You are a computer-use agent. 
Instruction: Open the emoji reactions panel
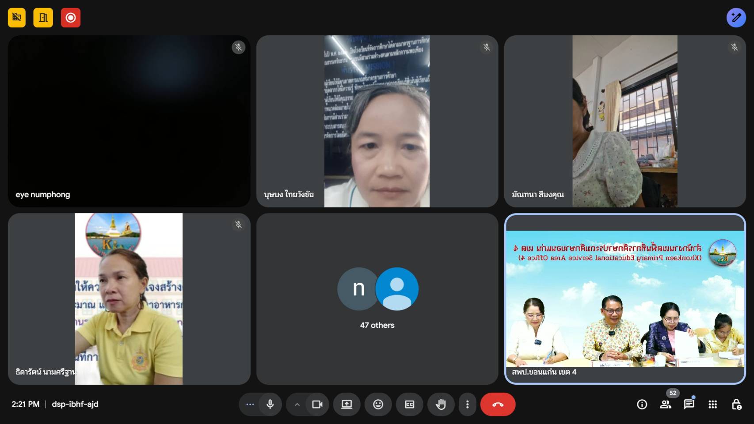[378, 405]
